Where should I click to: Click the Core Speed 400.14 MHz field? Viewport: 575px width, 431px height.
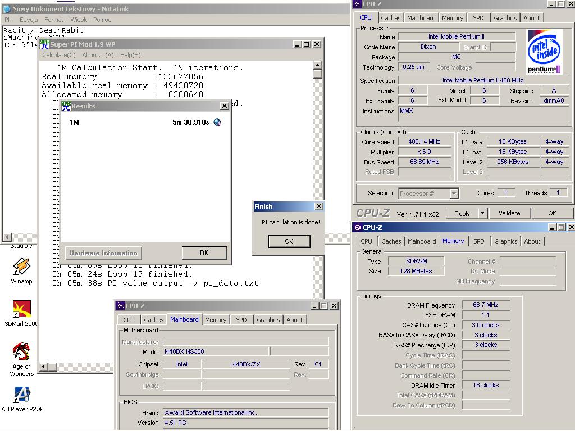(x=425, y=141)
